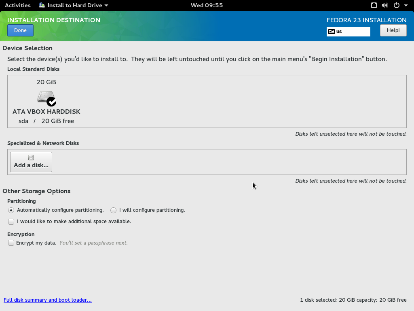Expand the system menu arrow at top right
This screenshot has width=414, height=311.
(x=406, y=6)
